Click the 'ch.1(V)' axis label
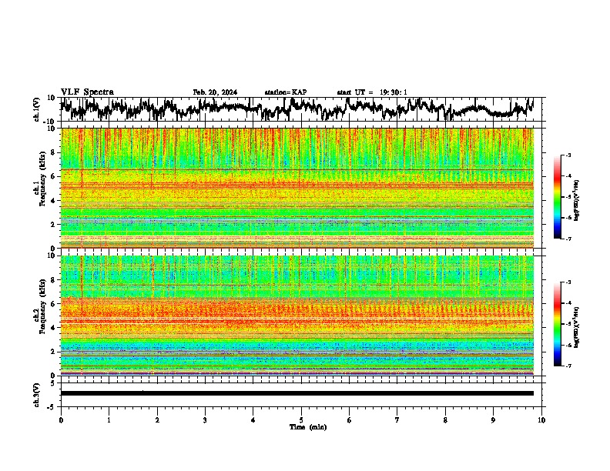610x471 pixels. (38, 110)
